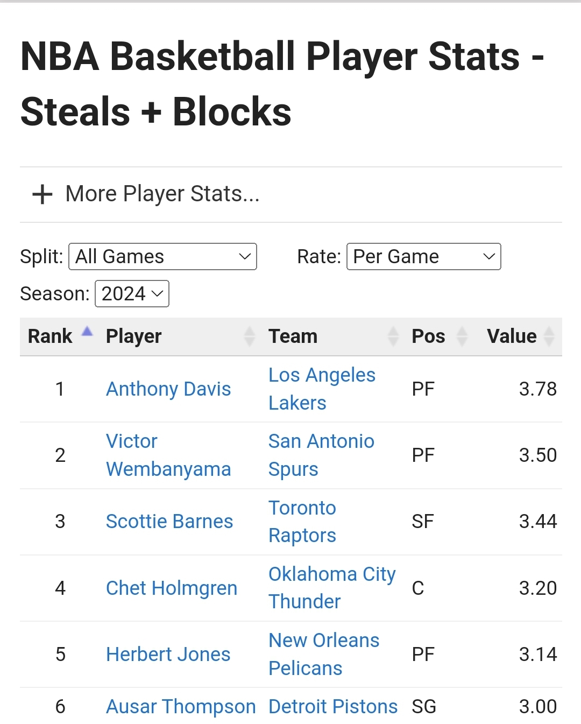Visit the Los Angeles Lakers team link
The height and width of the screenshot is (724, 581).
pyautogui.click(x=322, y=389)
